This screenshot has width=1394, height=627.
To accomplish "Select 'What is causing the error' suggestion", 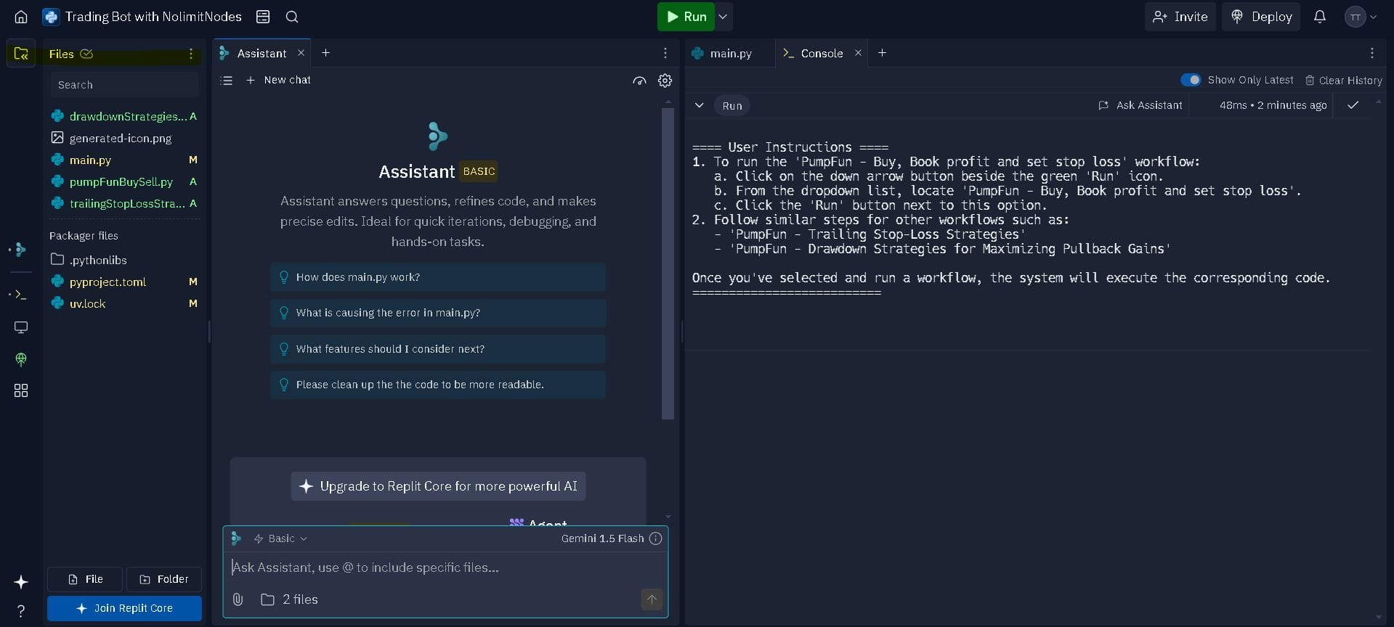I will (438, 313).
